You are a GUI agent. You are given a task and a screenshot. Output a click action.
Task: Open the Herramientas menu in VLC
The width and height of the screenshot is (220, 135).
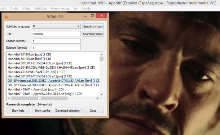(60, 8)
